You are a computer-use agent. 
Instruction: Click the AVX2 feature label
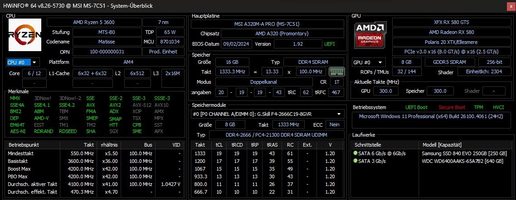tap(115, 105)
